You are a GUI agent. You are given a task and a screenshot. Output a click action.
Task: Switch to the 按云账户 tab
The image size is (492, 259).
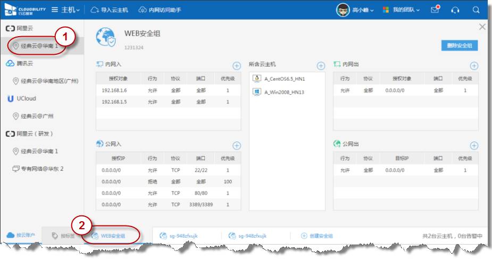[20, 236]
